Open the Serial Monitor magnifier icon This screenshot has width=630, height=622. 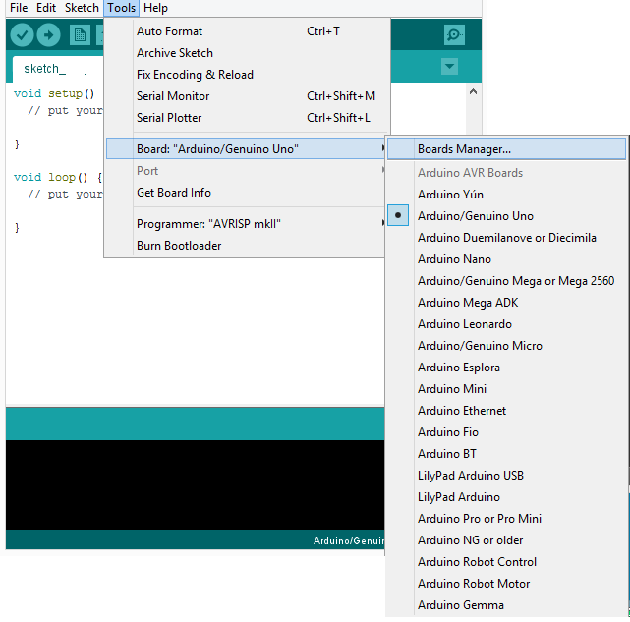pyautogui.click(x=454, y=35)
